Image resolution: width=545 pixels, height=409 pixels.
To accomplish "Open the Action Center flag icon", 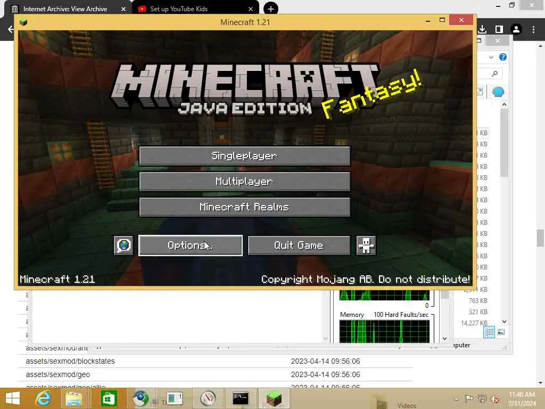I will [469, 398].
